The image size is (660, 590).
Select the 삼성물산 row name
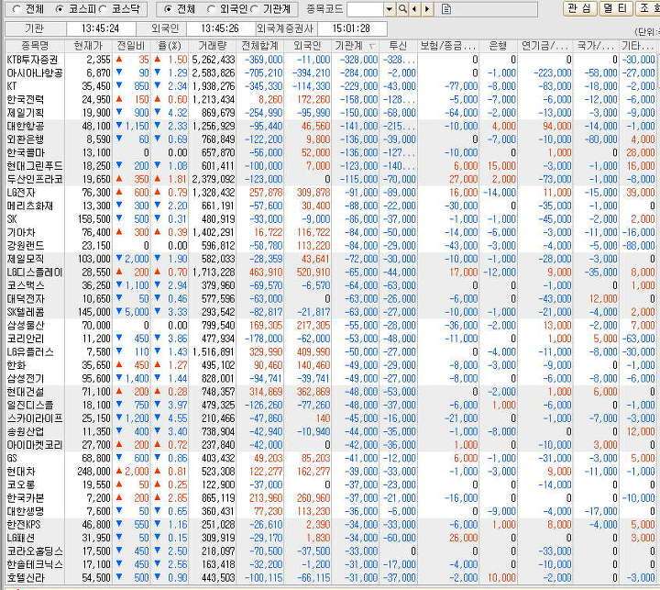coord(26,326)
